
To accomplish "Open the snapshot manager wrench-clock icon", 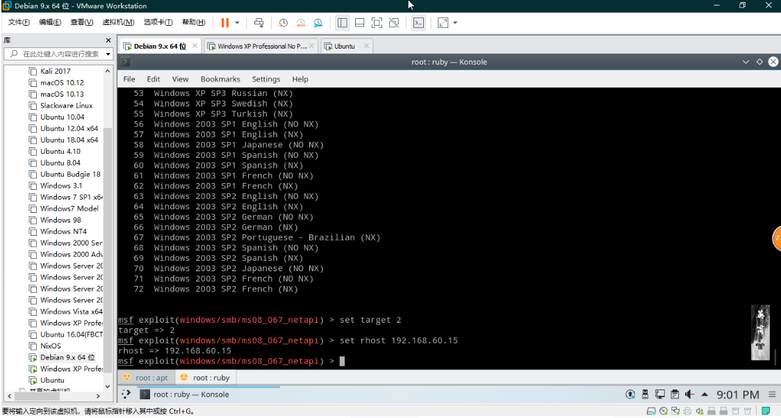I will click(318, 22).
